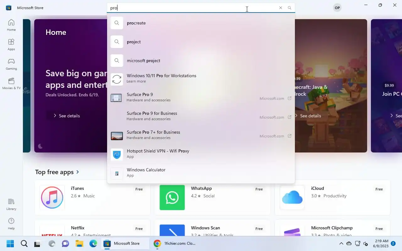Click the Microsoft Store taskbar button
The height and width of the screenshot is (251, 402).
(126, 243)
